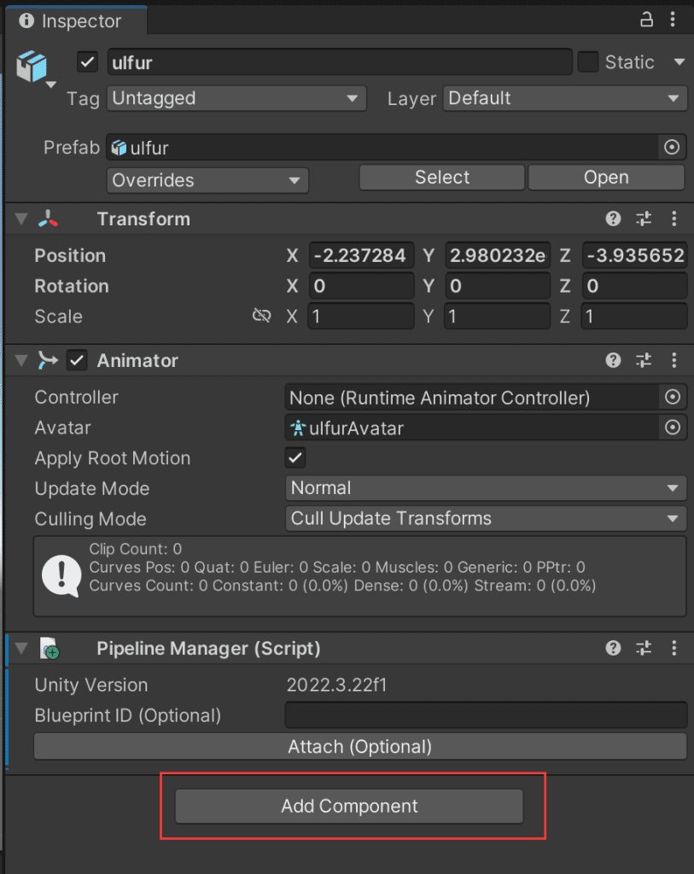
Task: Toggle the ulfur GameObject active checkbox
Action: point(87,62)
